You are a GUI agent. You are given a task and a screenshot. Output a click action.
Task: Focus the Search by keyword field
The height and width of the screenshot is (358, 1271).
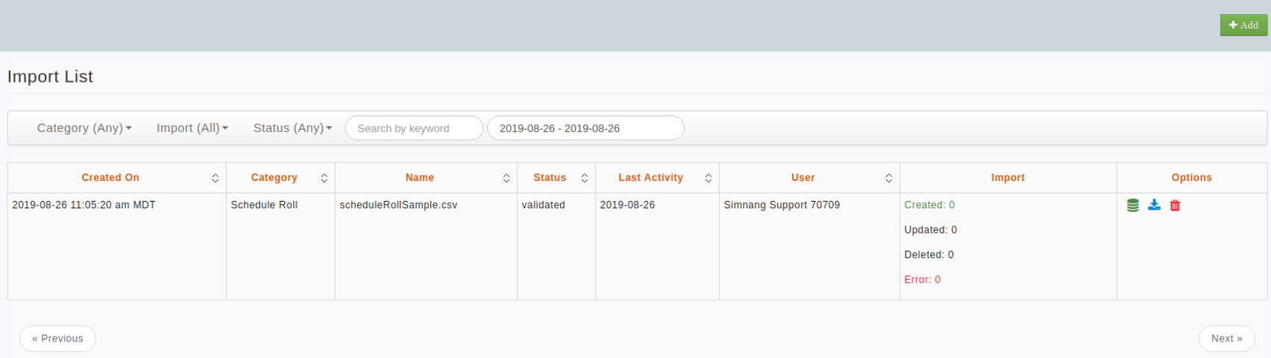coord(414,128)
